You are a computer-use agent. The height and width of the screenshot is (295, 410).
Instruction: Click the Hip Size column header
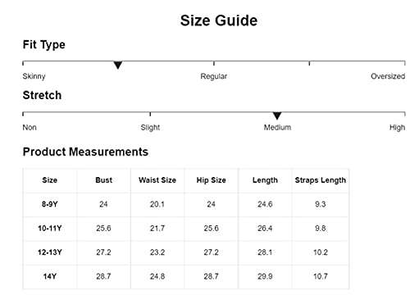click(212, 180)
